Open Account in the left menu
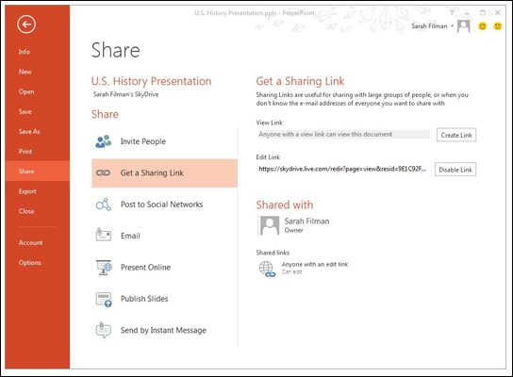The width and height of the screenshot is (513, 377). pyautogui.click(x=31, y=242)
